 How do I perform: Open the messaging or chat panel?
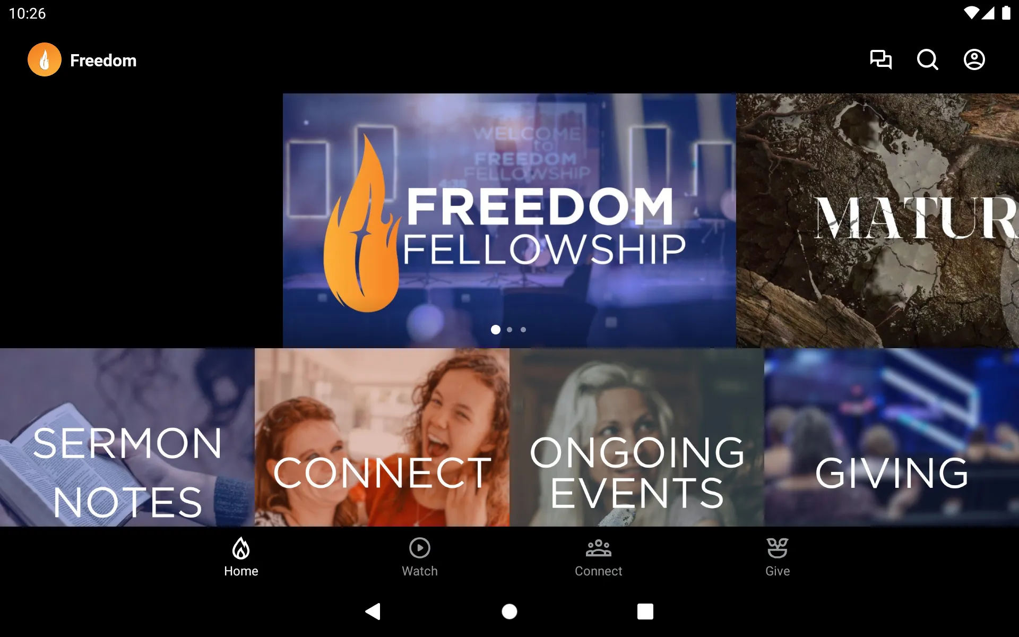[880, 60]
